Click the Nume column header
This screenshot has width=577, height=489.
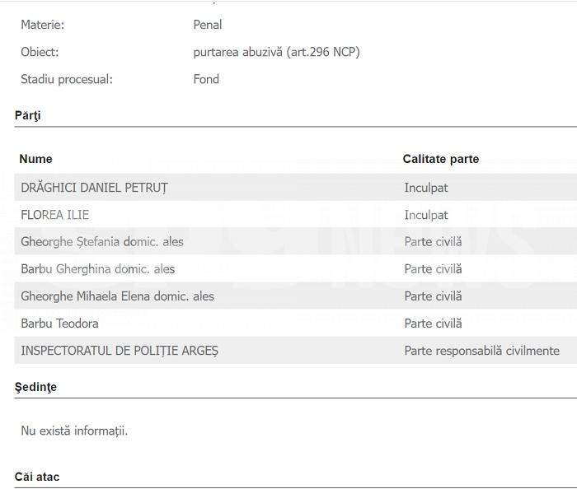coord(35,159)
